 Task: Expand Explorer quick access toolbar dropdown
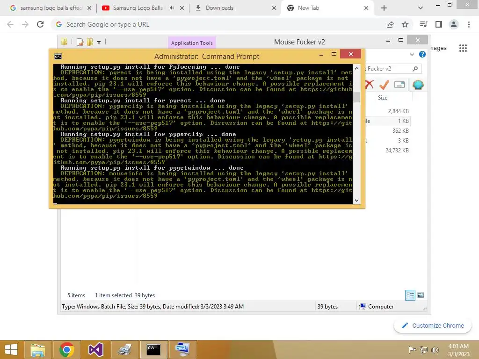click(x=99, y=43)
